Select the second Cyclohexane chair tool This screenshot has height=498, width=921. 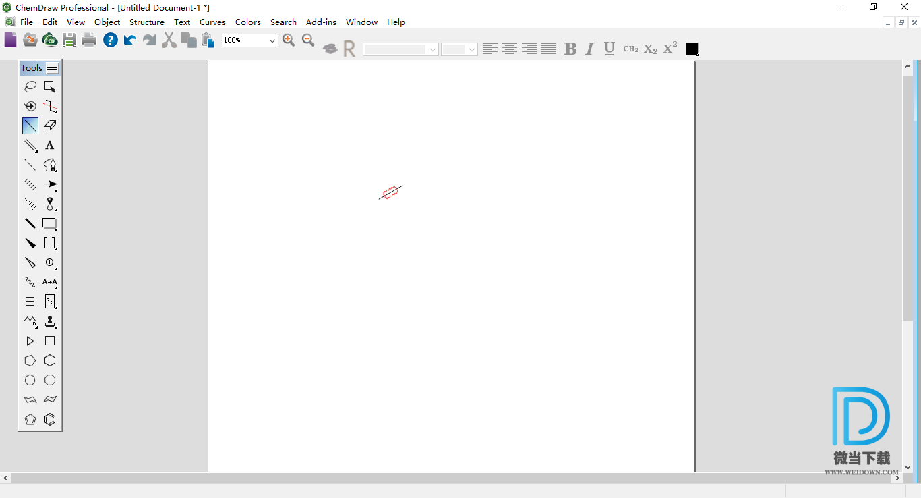(50, 399)
